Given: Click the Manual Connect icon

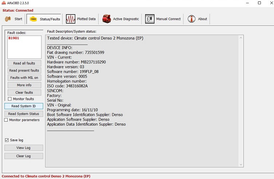Looking at the screenshot, I should coord(150,19).
